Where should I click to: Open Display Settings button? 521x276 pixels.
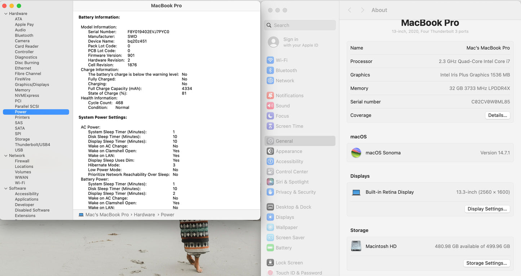pyautogui.click(x=487, y=209)
